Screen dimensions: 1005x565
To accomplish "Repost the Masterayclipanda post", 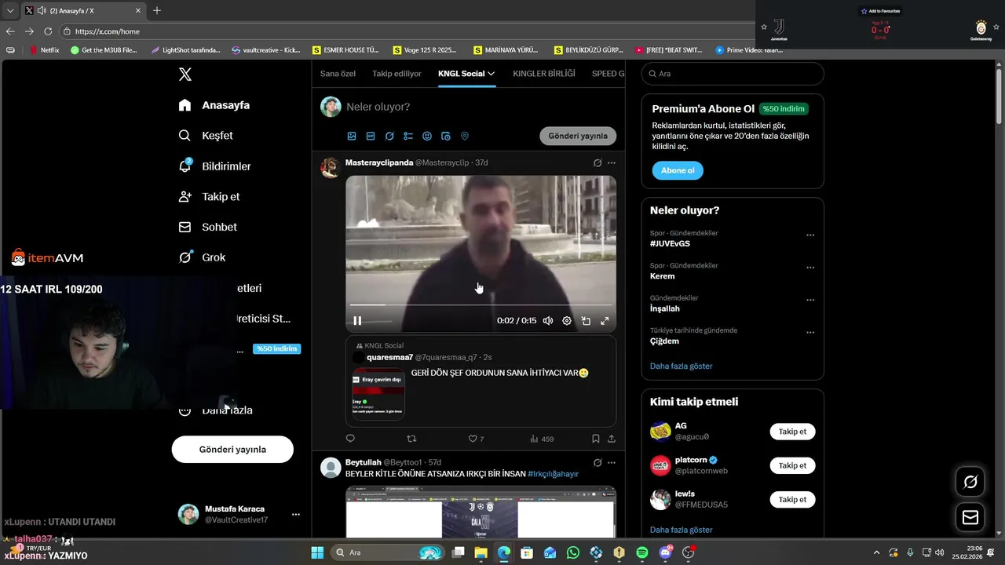I will (x=411, y=439).
